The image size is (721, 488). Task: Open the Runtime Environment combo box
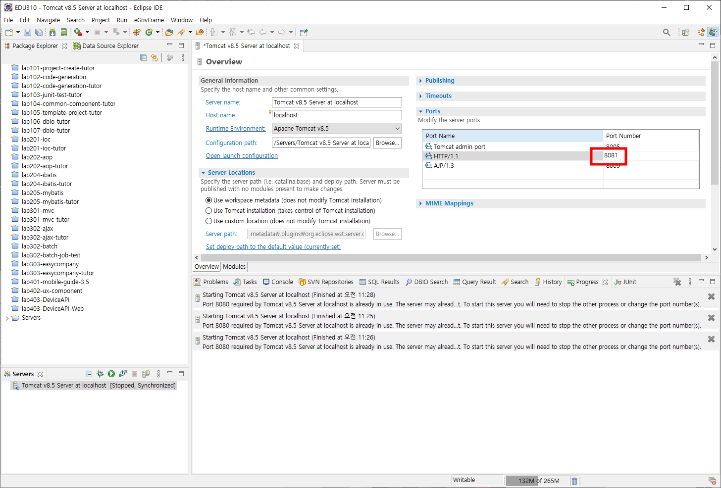[337, 129]
